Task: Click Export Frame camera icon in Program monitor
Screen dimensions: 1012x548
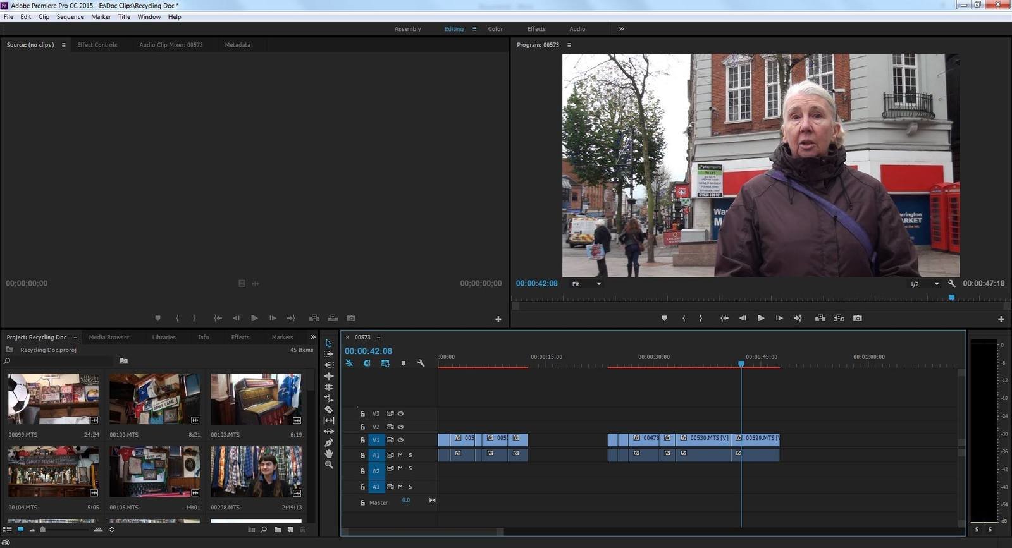Action: click(858, 319)
